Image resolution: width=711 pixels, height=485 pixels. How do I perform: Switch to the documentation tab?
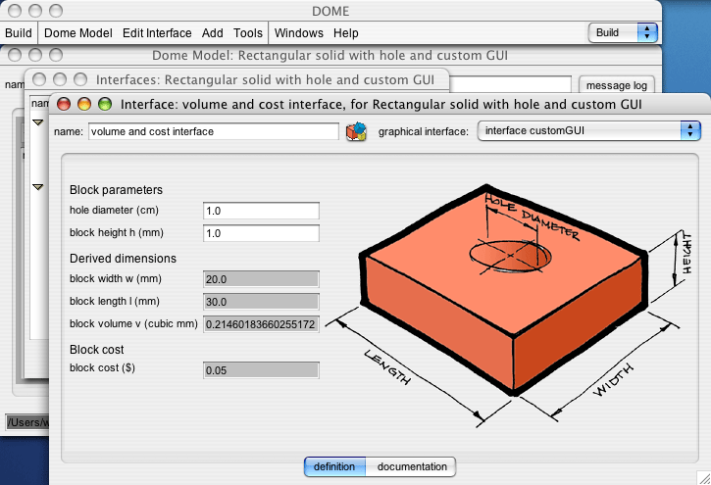[412, 466]
